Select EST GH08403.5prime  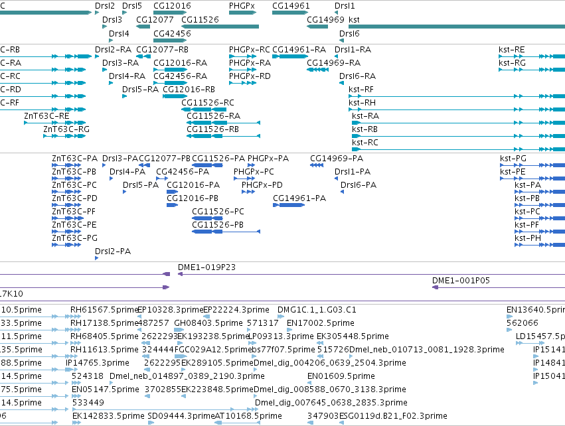pos(208,323)
